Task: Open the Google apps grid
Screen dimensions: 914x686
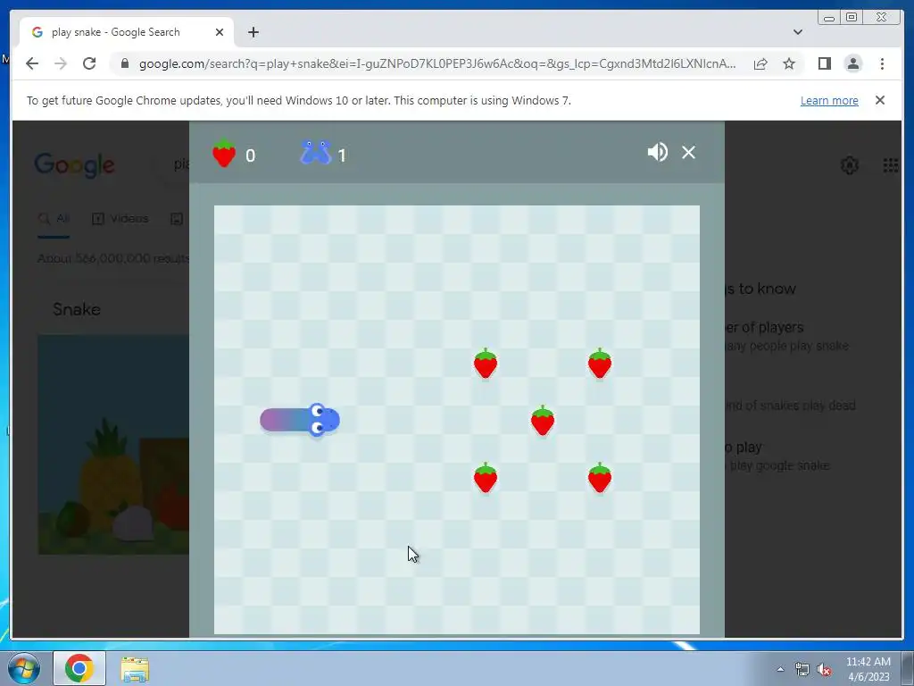Action: pos(891,165)
